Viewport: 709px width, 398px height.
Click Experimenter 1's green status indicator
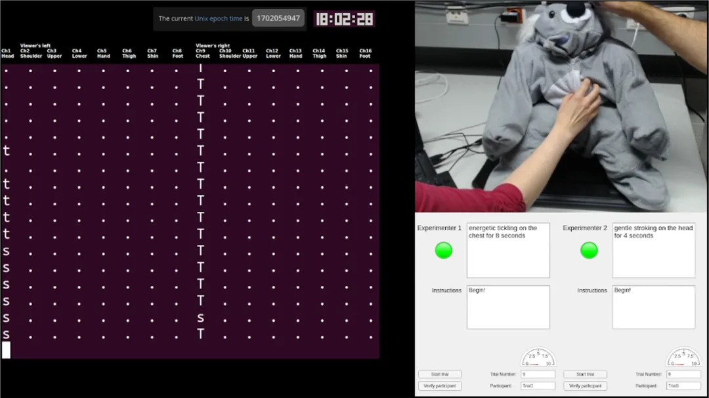pyautogui.click(x=444, y=250)
